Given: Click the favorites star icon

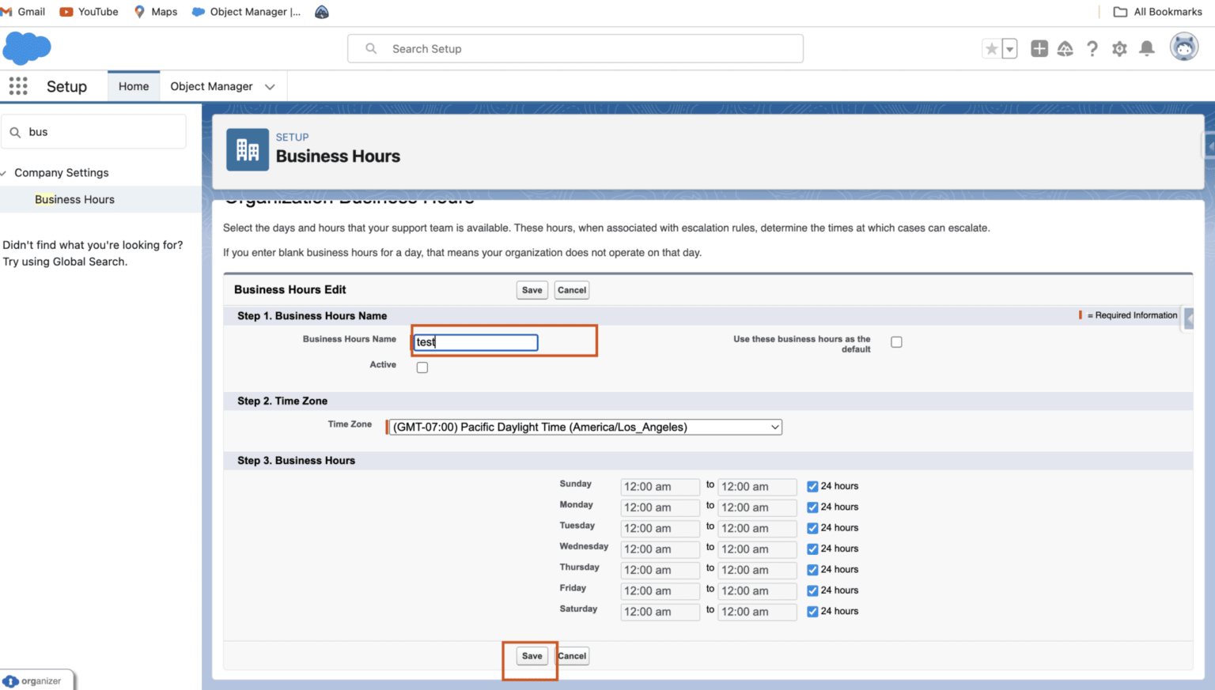Looking at the screenshot, I should (x=991, y=49).
